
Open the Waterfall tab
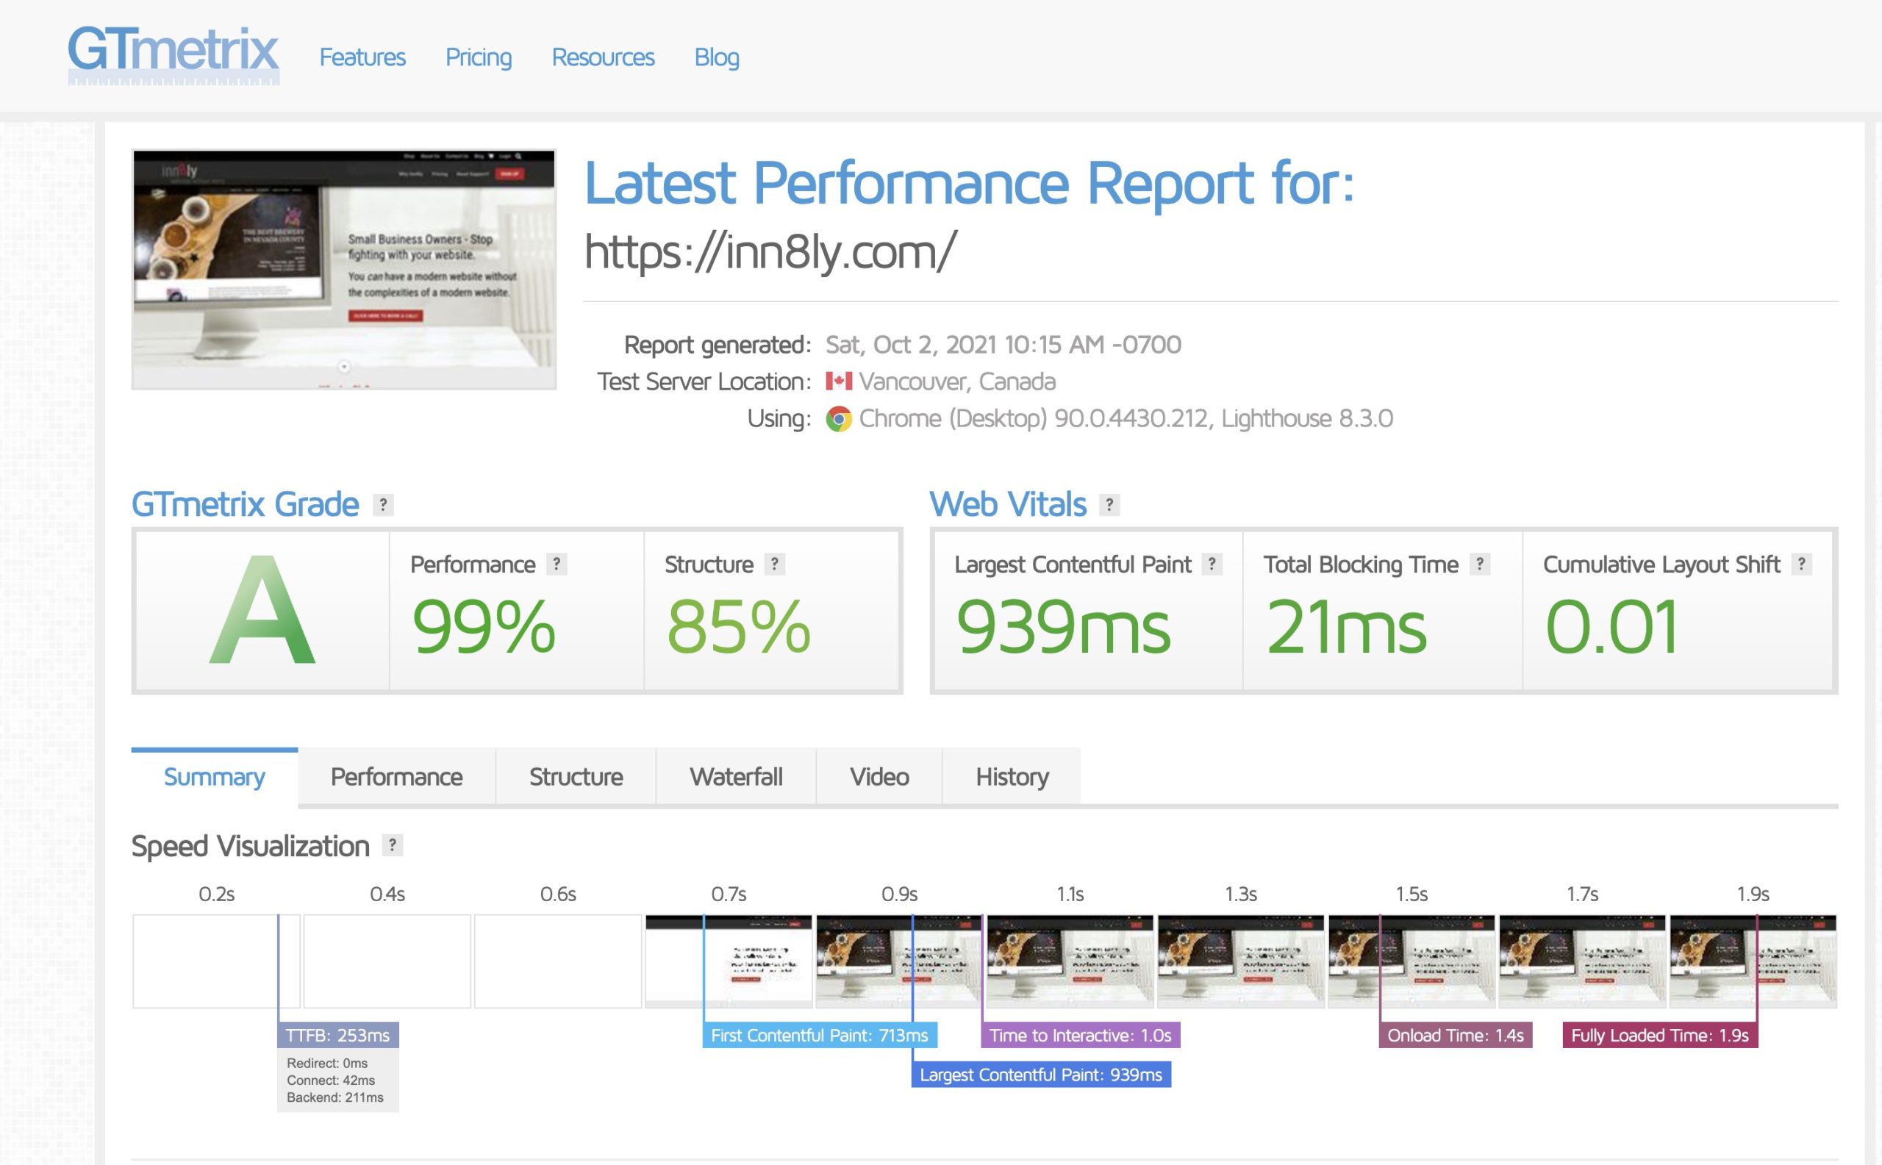(736, 777)
